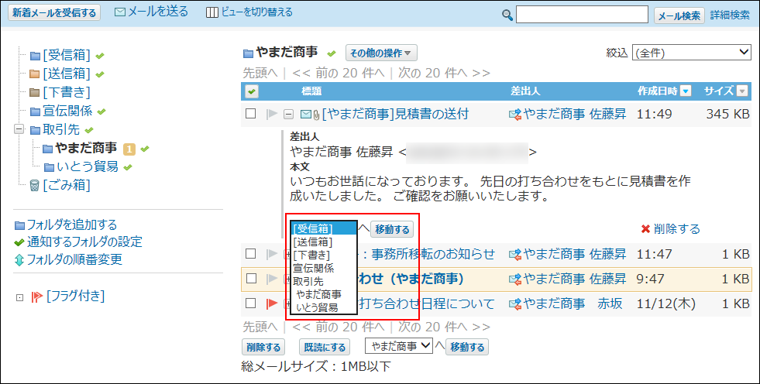Click the red flag on 打ち合わせ日程について row

[x=272, y=303]
